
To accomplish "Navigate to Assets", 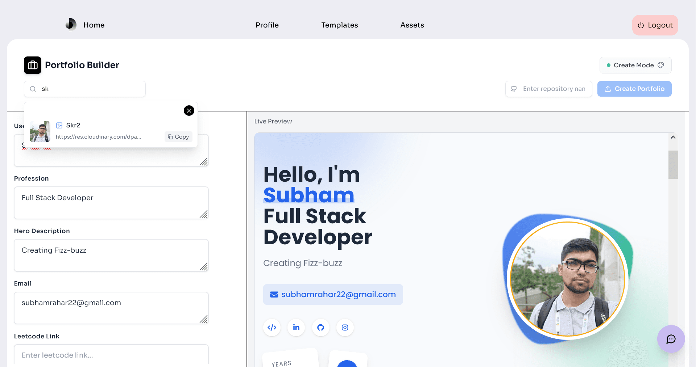I will (412, 25).
